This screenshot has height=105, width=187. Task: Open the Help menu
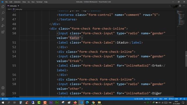(x=46, y=2)
